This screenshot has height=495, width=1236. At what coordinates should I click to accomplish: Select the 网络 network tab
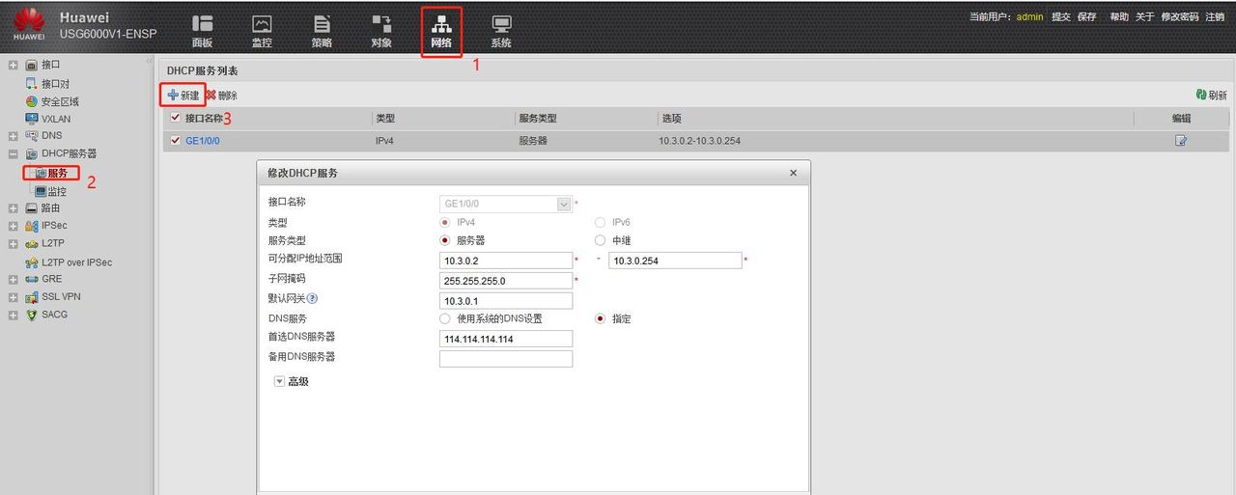click(441, 31)
